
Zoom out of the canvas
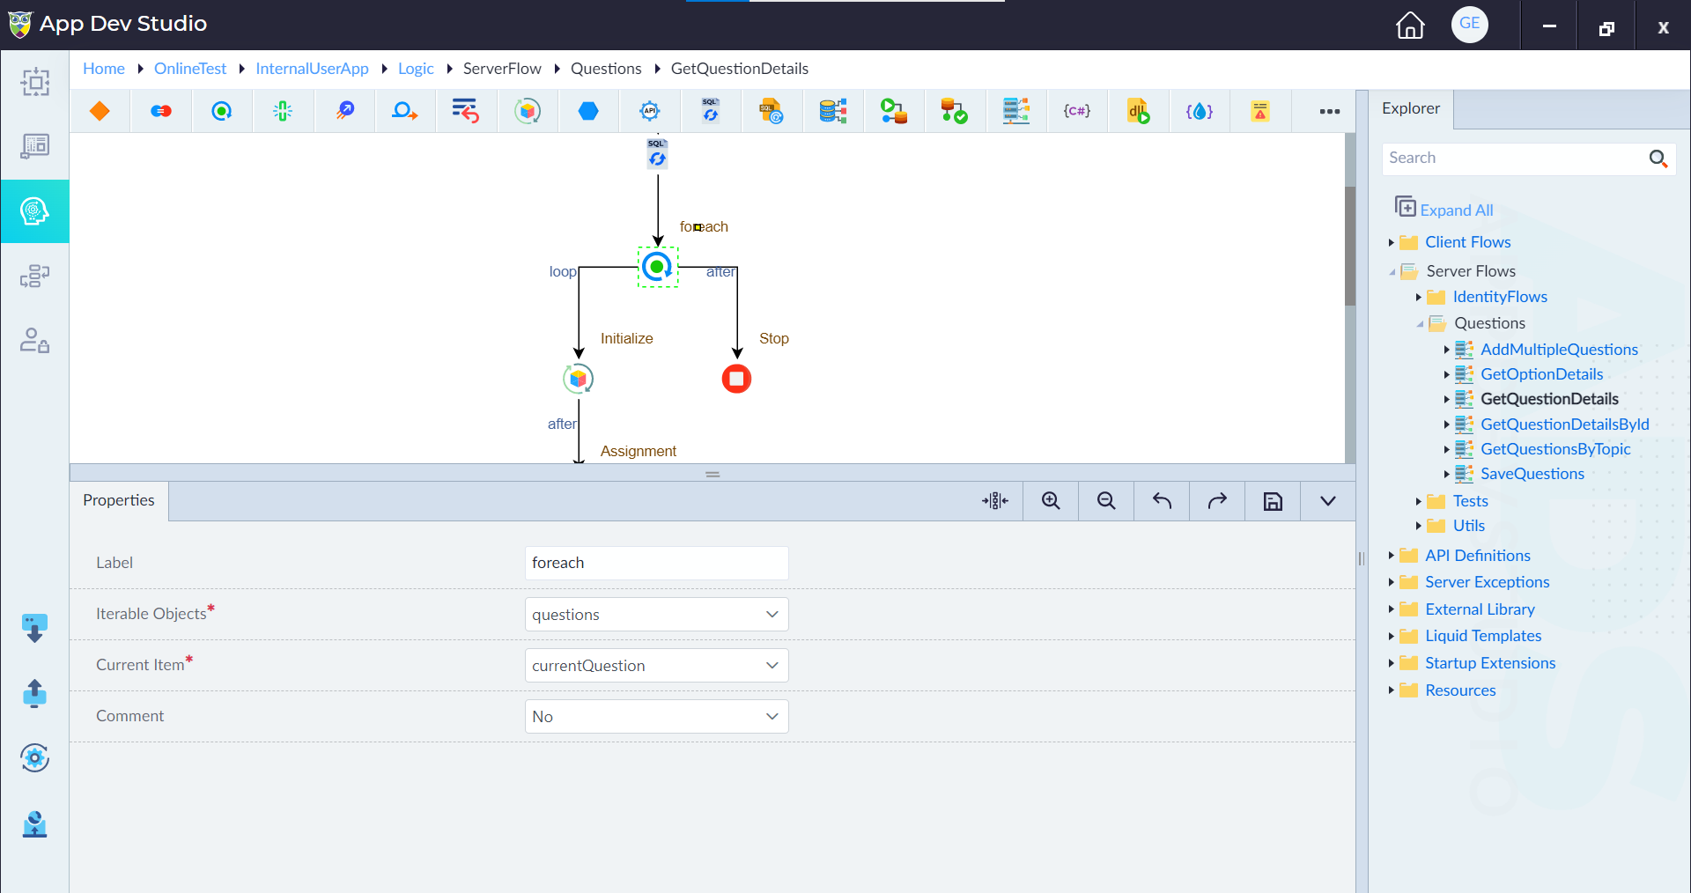tap(1106, 501)
